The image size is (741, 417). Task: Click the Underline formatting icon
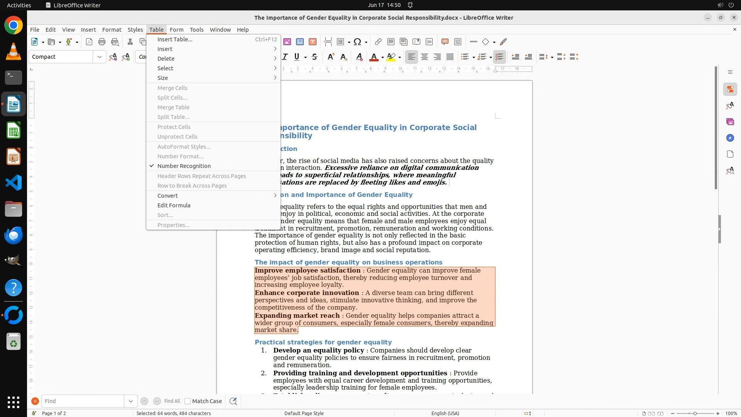coord(296,57)
